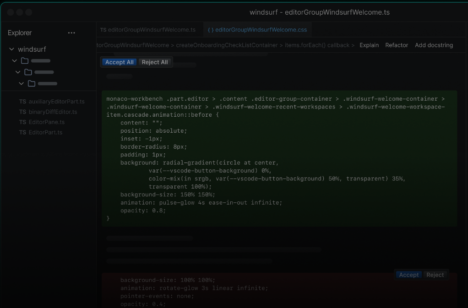Select the third-level nested folder icon

(x=31, y=84)
